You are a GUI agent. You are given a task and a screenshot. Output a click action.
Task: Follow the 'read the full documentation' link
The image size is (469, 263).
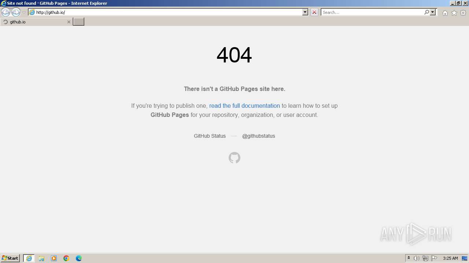point(244,106)
